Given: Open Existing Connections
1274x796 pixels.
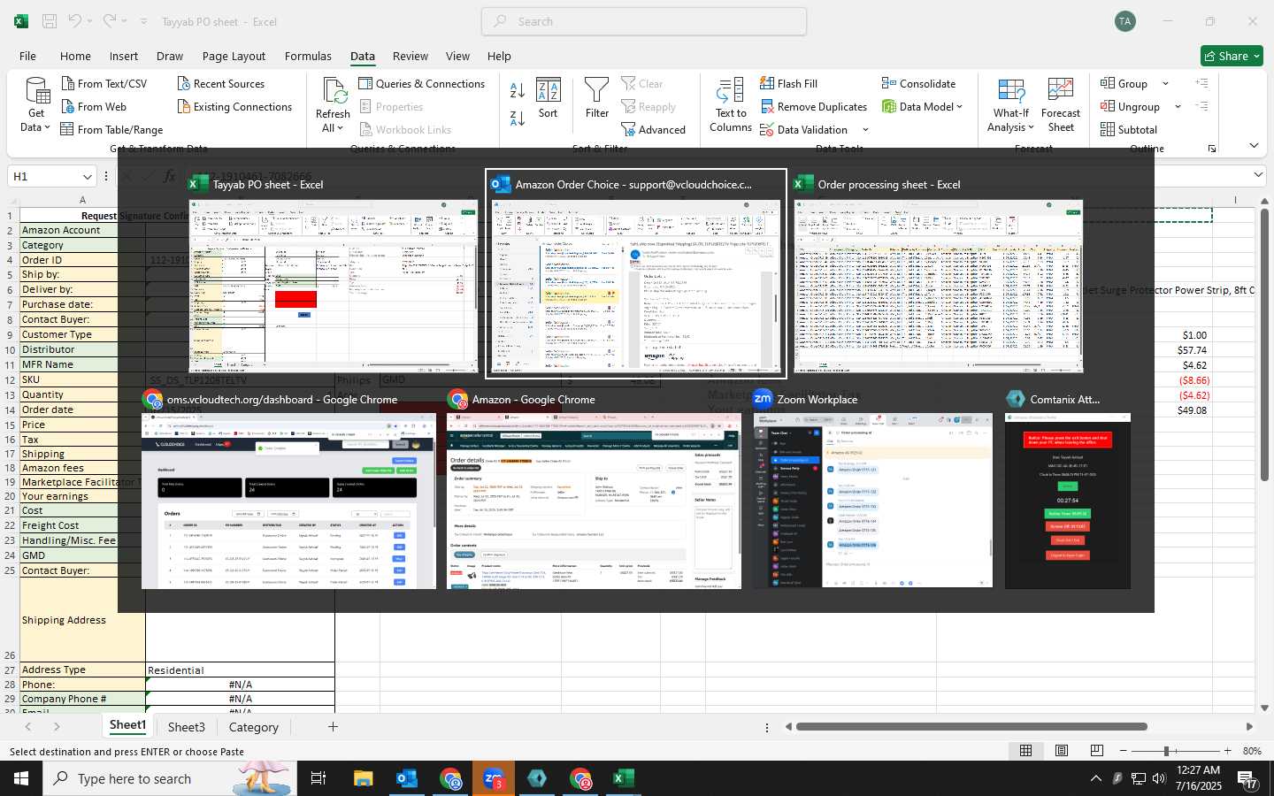Looking at the screenshot, I should (234, 106).
